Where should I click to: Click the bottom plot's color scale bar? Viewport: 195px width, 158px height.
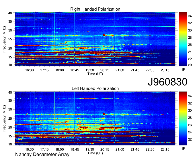click(x=183, y=118)
